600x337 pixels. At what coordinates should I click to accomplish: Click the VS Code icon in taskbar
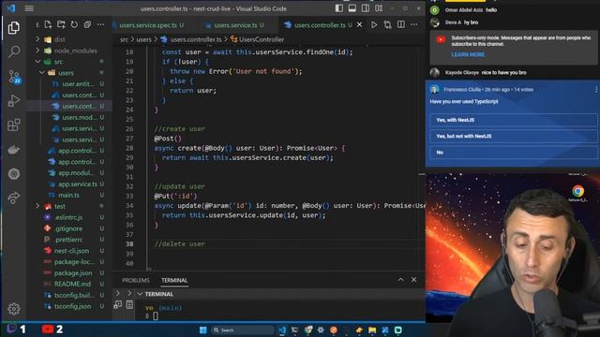coord(282,330)
